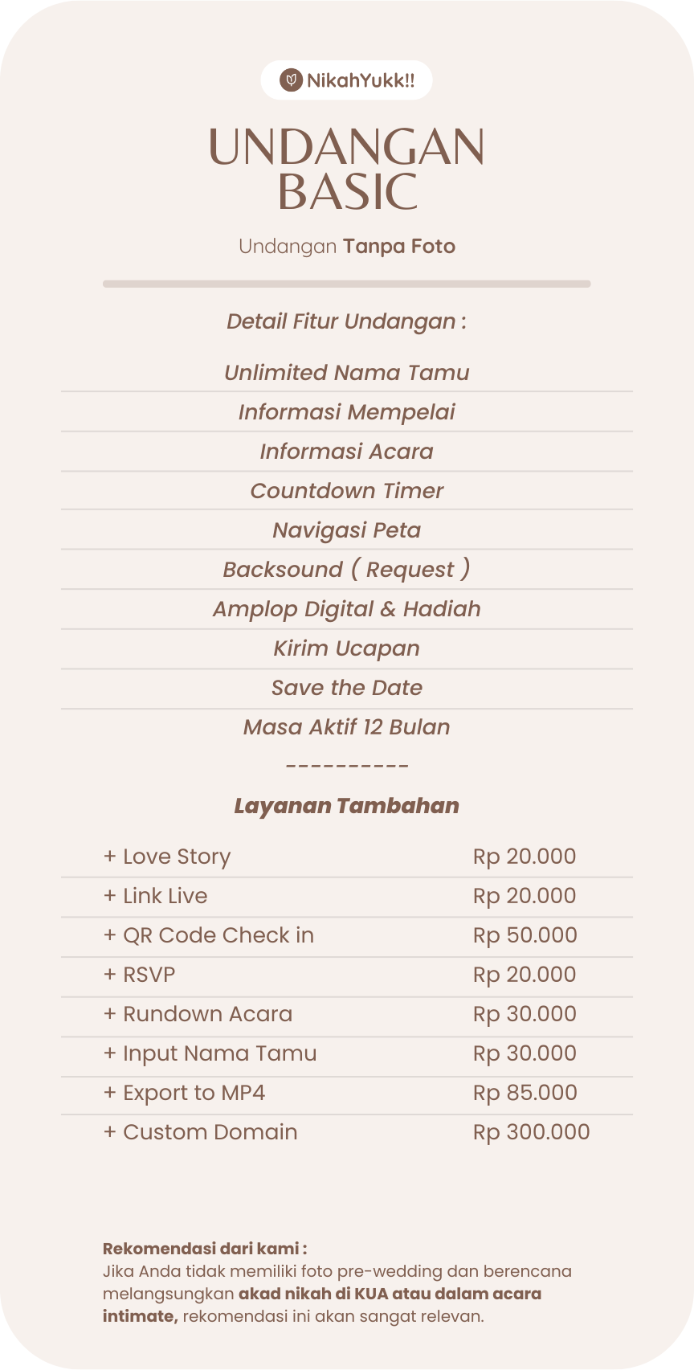Click Backsound ( Request ) feature
This screenshot has width=694, height=1370.
click(x=346, y=570)
